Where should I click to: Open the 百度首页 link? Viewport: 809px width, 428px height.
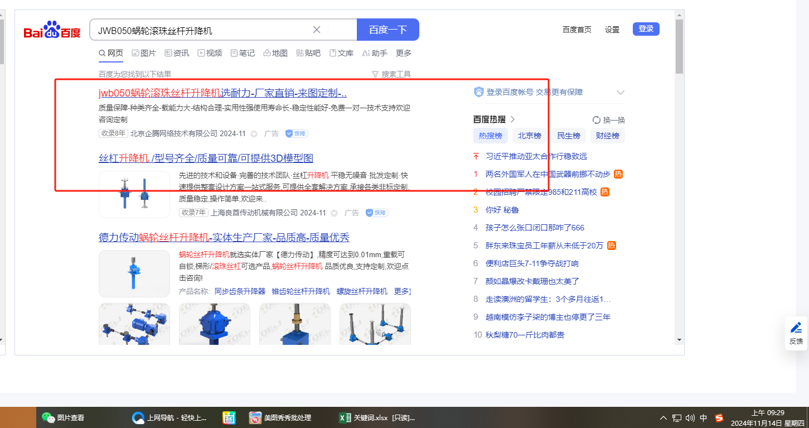(x=577, y=30)
